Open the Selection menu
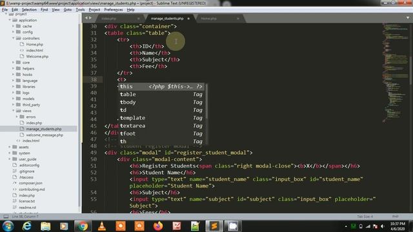Screen dimensions: 413x232 (29, 10)
